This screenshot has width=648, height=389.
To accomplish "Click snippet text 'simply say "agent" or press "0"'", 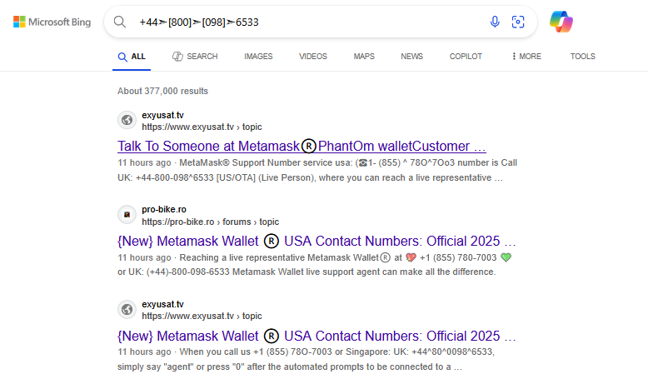I will tap(180, 367).
